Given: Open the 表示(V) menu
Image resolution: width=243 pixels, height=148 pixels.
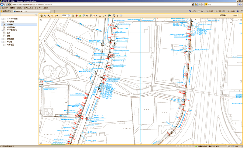Looking at the screenshot, I should pos(20,8).
